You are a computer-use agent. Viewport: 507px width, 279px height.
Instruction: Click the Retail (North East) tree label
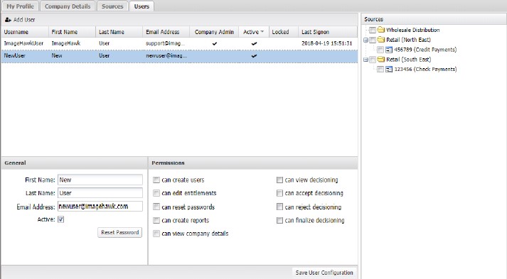click(408, 40)
